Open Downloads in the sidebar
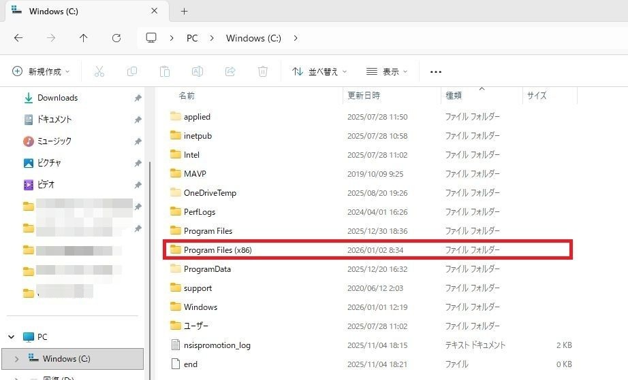 57,98
